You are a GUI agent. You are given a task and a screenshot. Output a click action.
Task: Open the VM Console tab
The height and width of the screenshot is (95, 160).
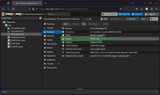tap(52, 28)
